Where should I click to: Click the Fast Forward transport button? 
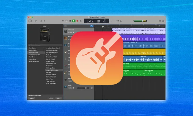67,21
